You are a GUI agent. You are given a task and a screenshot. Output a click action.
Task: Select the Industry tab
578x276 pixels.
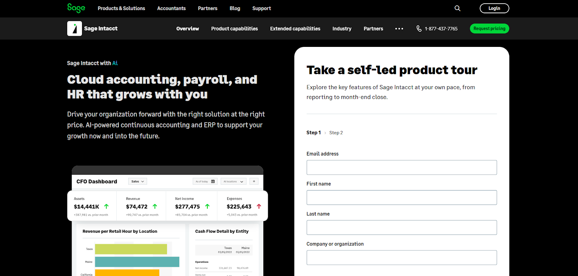pyautogui.click(x=342, y=29)
